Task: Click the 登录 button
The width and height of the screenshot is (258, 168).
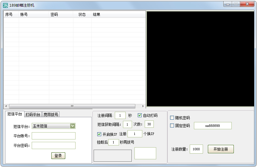Action: pyautogui.click(x=58, y=156)
